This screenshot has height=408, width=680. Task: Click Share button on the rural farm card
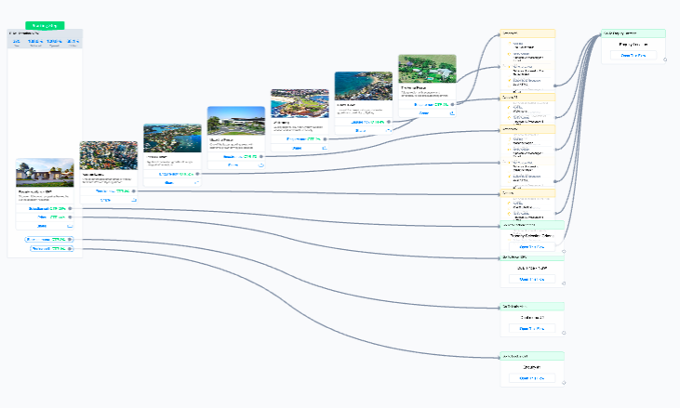tap(427, 113)
